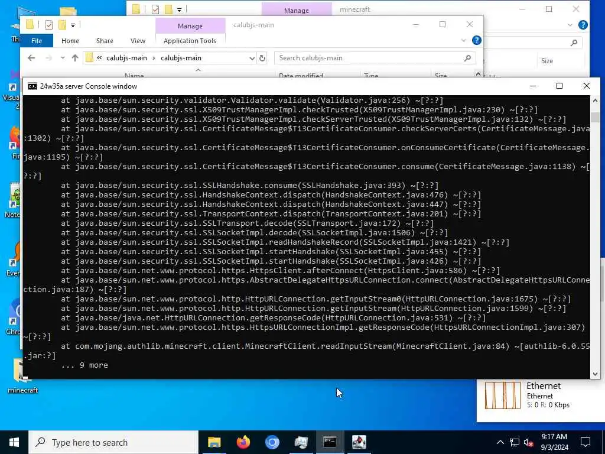Open Quick Access toolbar dropdown in calubjs-main
Viewport: 605px width, 454px height.
(73, 25)
